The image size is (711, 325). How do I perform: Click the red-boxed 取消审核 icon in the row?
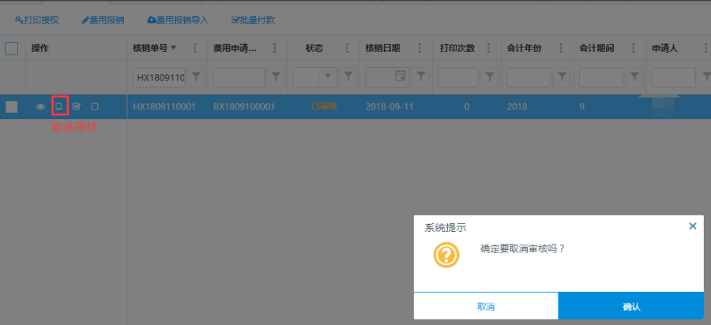pos(58,106)
